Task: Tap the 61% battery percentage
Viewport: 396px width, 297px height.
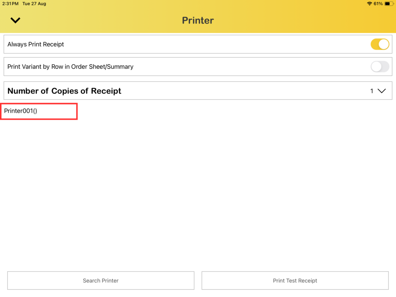Action: [x=378, y=3]
